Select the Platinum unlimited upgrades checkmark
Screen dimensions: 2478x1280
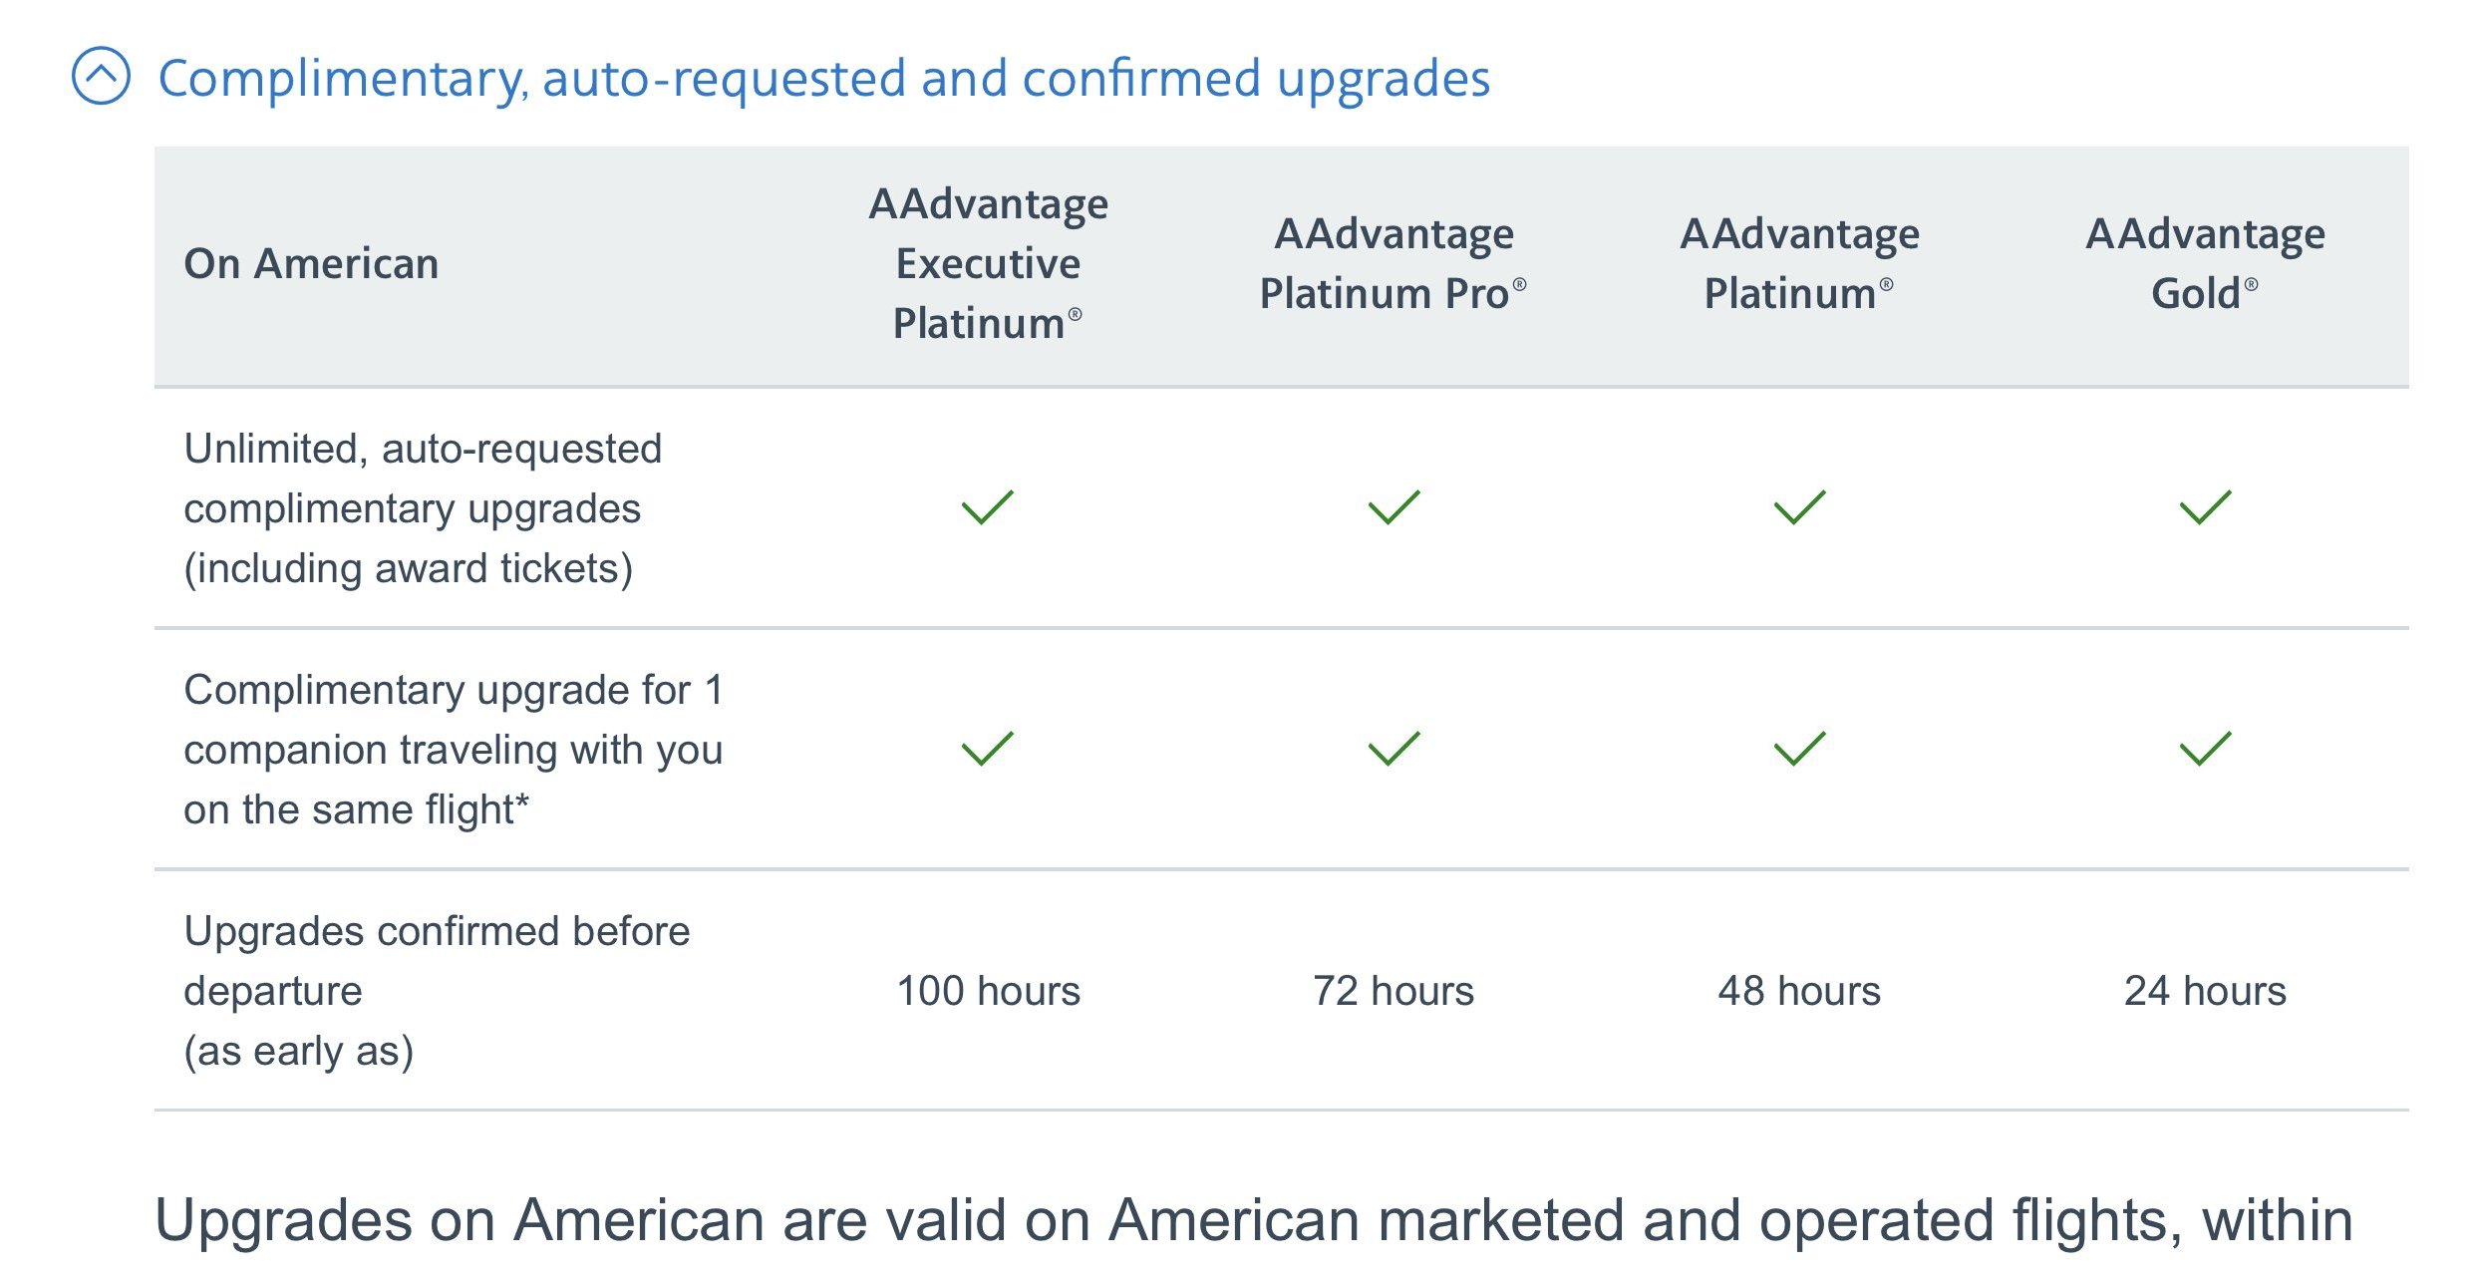tap(1799, 507)
